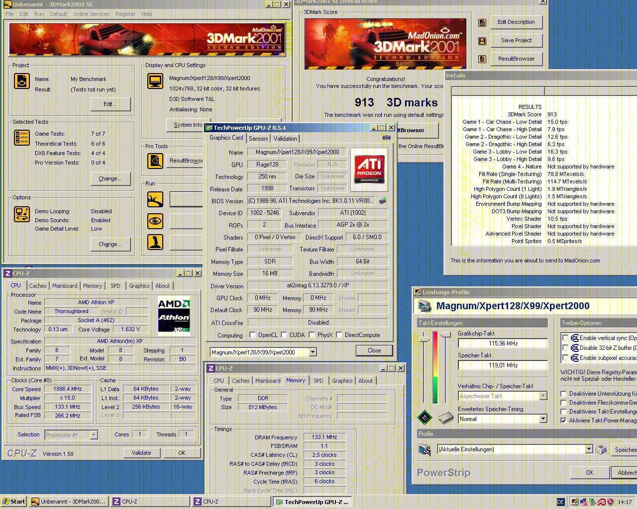Open Caches tab in upper CPU-Z window
637x509 pixels.
(x=38, y=286)
